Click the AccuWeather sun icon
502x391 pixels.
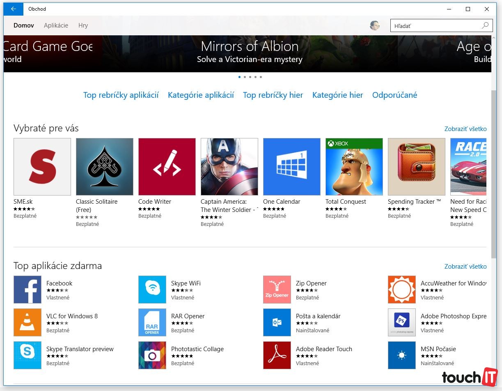402,290
